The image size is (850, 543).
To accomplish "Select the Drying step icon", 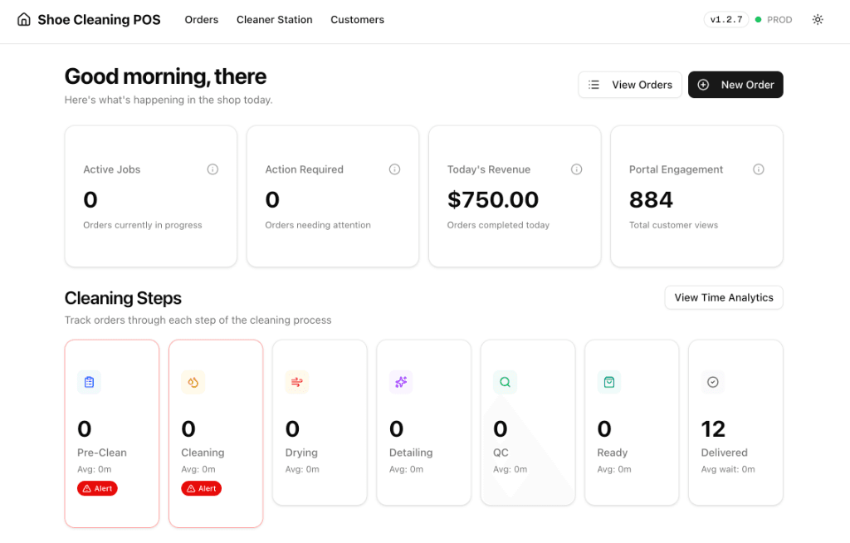I will (x=297, y=382).
